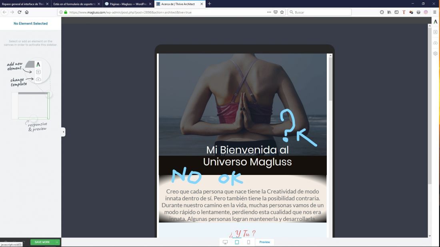This screenshot has height=247, width=440.
Task: Reload the current page
Action: [x=19, y=12]
